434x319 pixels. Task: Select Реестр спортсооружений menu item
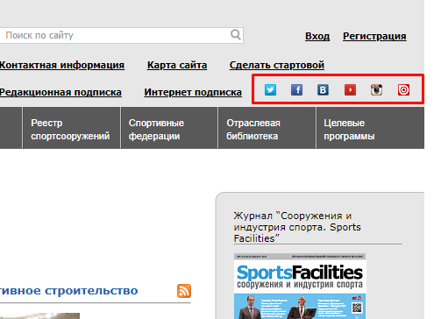(x=71, y=128)
